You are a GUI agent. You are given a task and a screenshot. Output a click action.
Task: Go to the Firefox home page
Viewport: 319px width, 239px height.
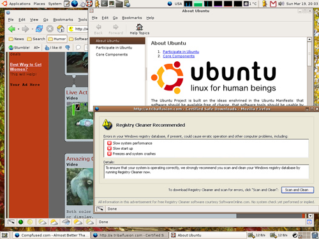point(61,29)
